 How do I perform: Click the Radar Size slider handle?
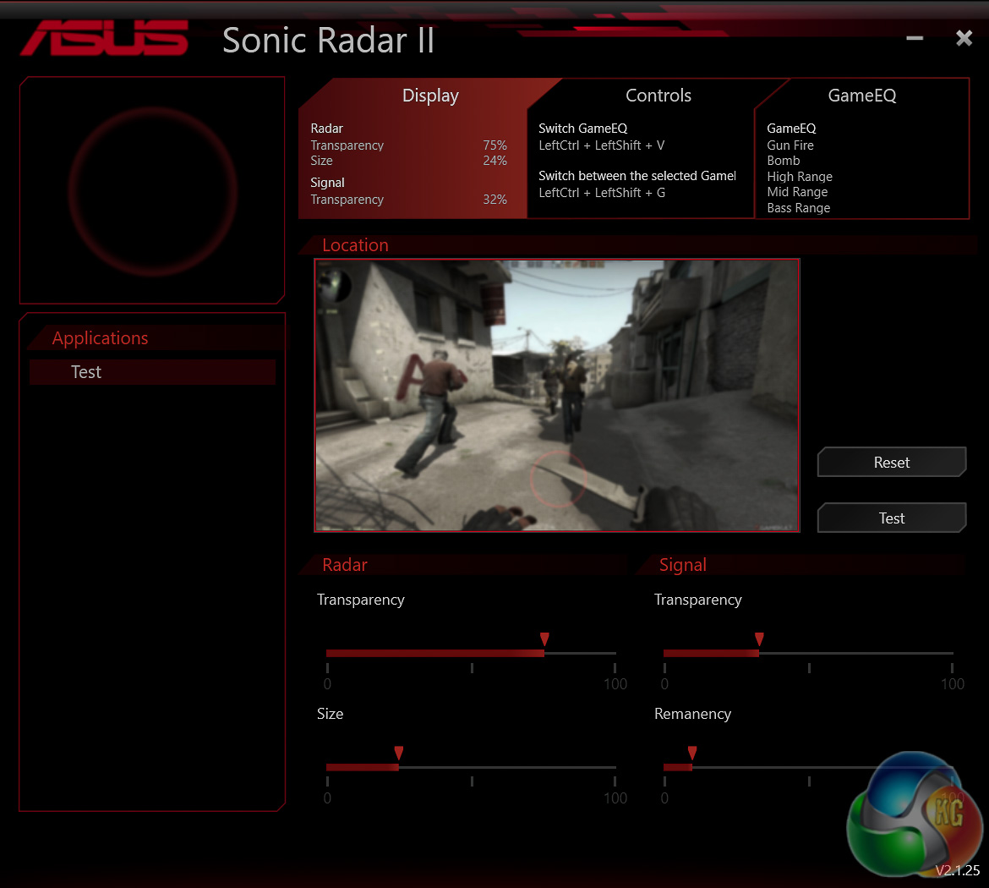click(398, 754)
